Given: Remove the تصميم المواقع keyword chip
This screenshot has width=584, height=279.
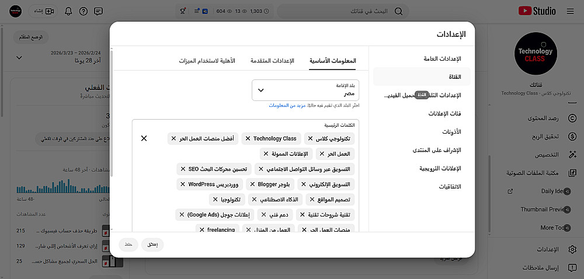Looking at the screenshot, I should coord(312,200).
